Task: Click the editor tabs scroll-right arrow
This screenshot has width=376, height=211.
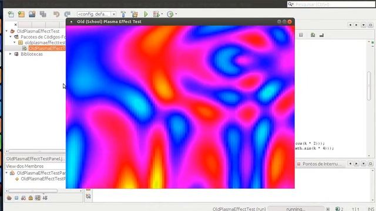Action: pos(357,25)
